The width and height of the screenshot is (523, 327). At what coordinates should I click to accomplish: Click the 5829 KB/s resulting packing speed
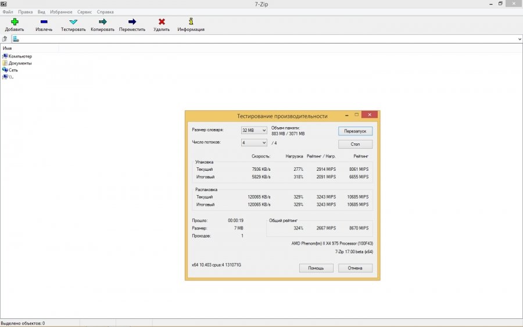coord(261,177)
